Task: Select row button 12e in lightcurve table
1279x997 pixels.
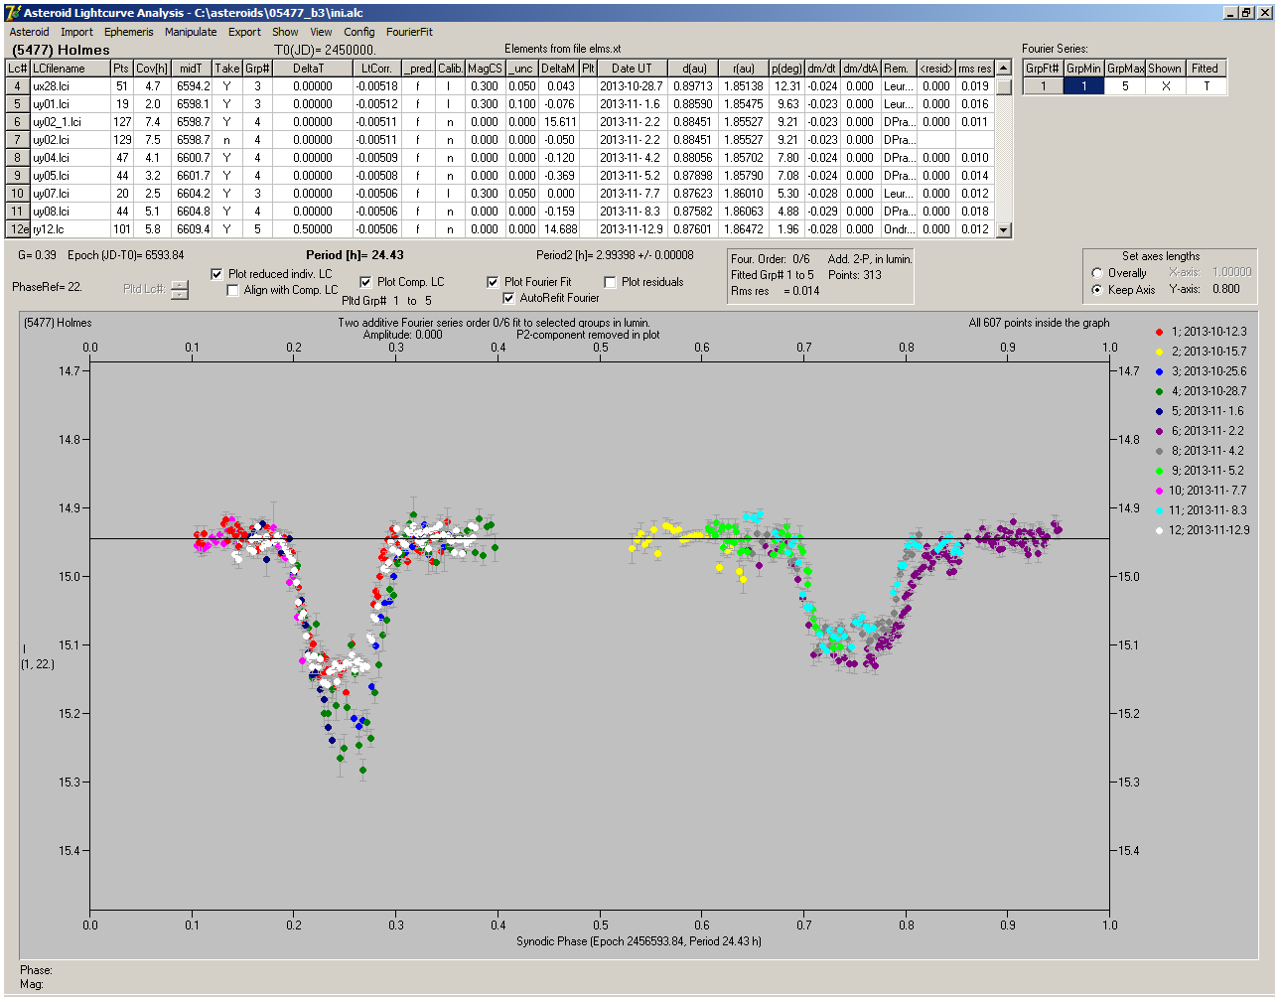Action: coord(18,229)
